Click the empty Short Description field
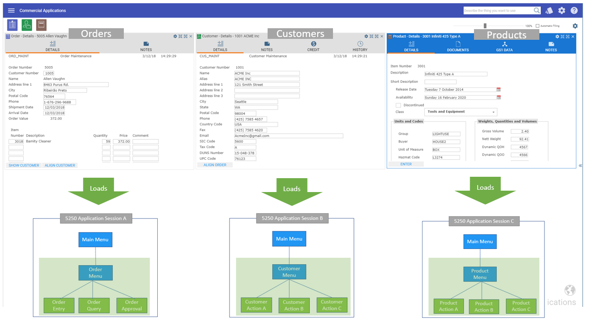 (441, 82)
